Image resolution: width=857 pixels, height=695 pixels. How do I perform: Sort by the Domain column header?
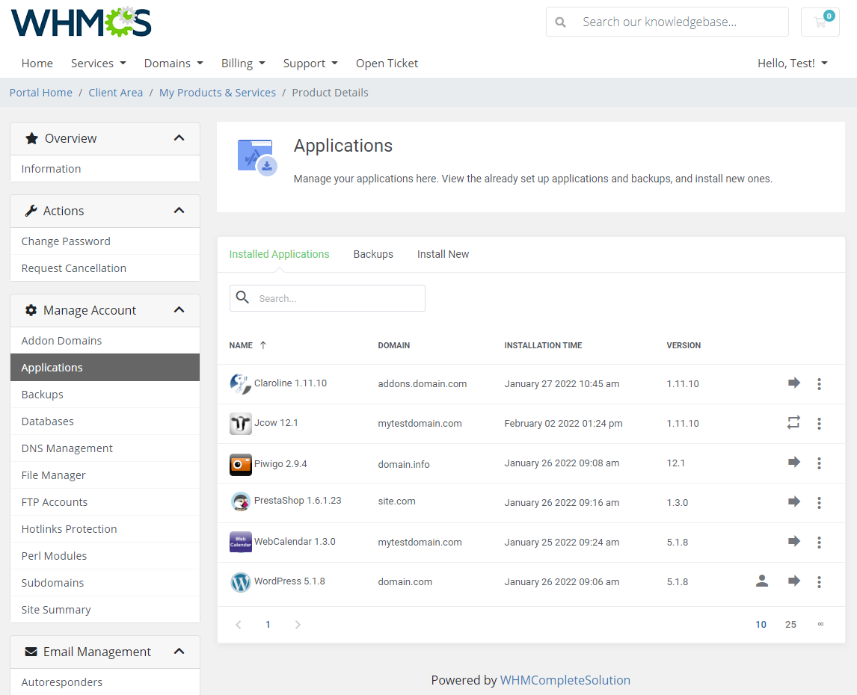[x=393, y=345]
